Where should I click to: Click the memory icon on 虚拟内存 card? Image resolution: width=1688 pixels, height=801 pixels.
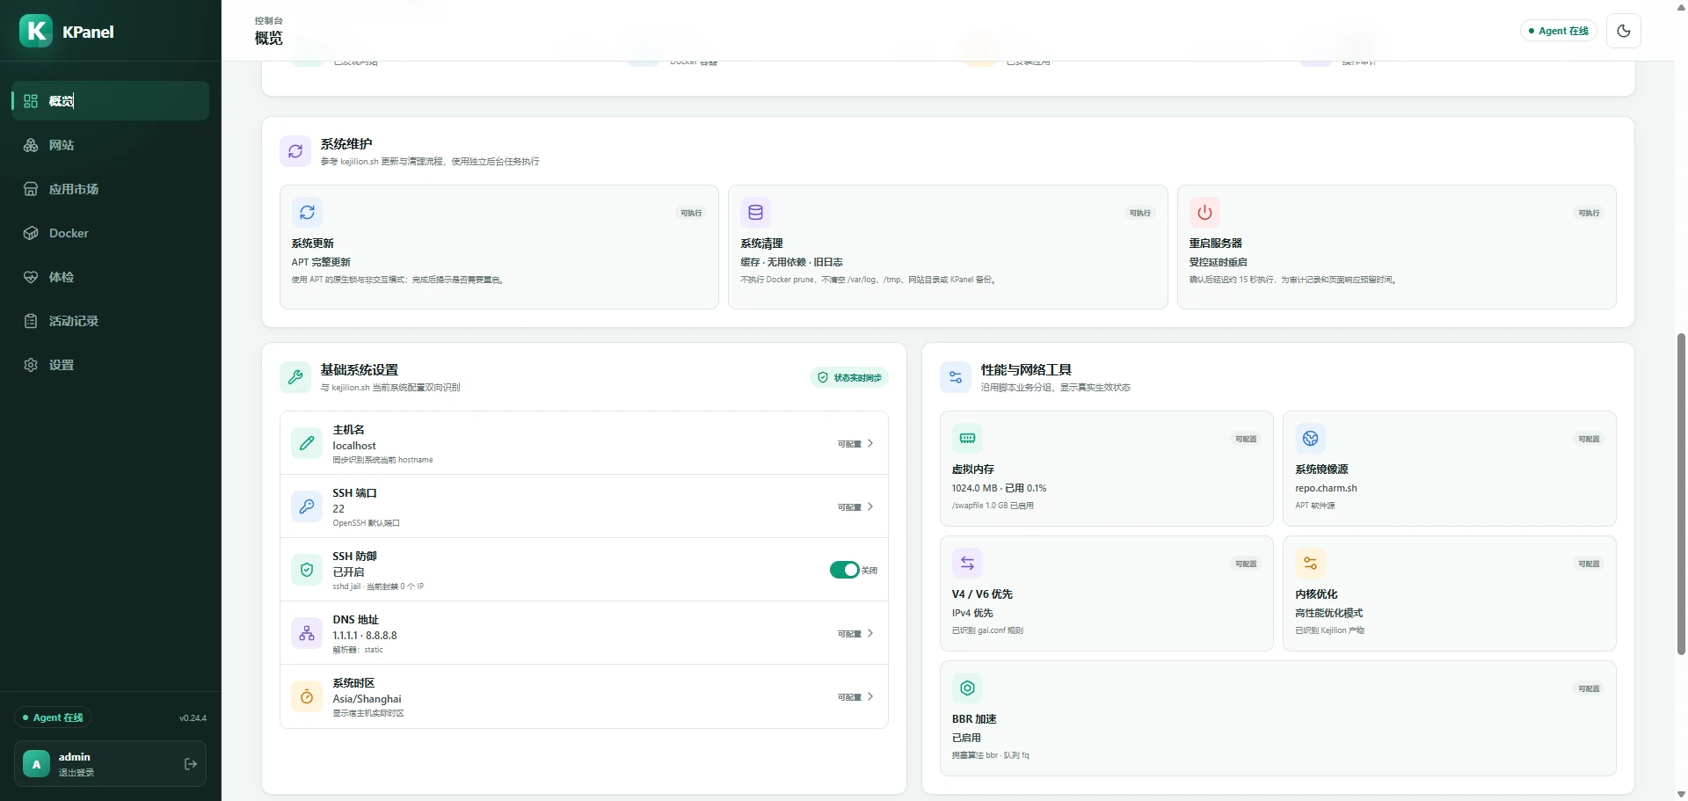[967, 438]
